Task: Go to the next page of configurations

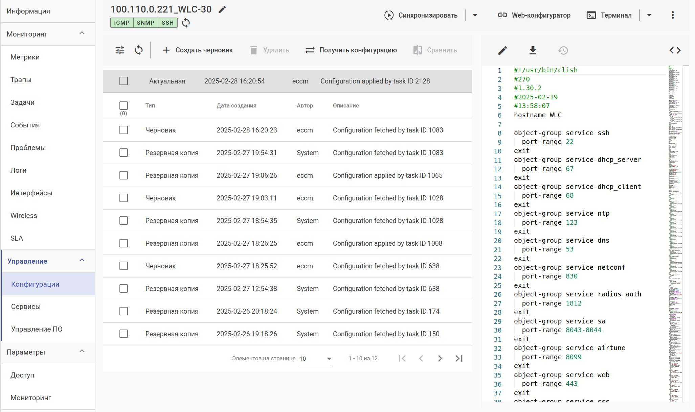Action: coord(440,358)
